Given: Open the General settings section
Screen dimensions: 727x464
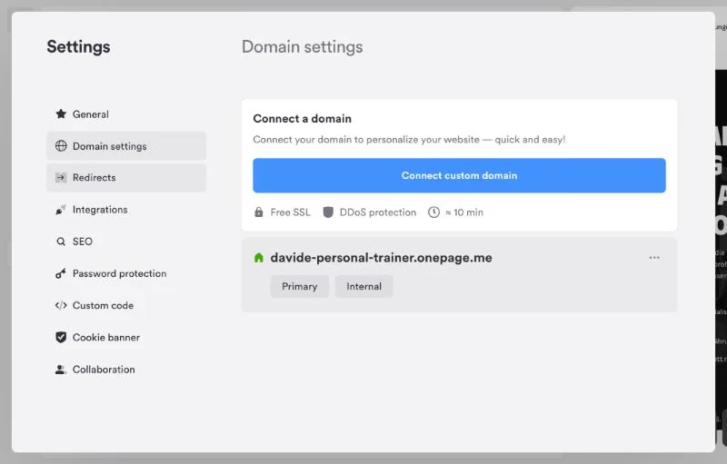Looking at the screenshot, I should click(x=126, y=114).
